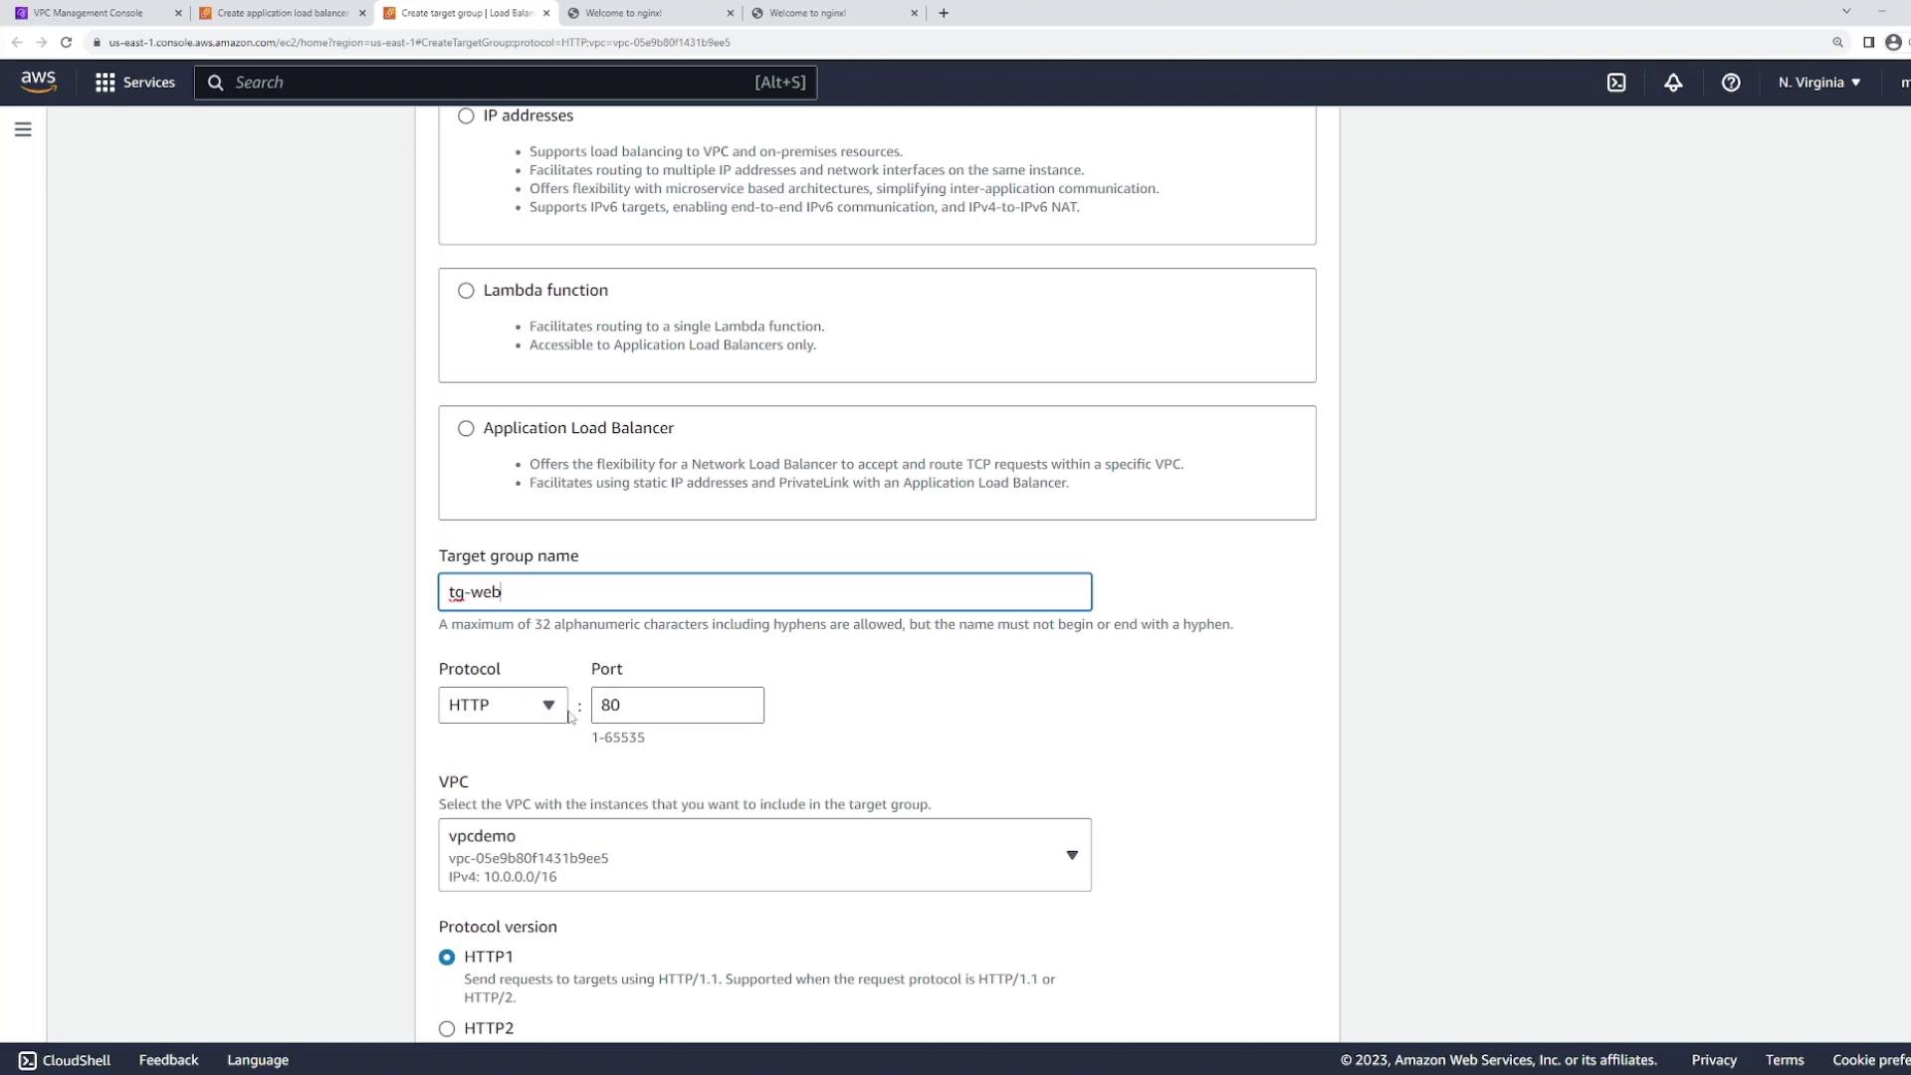Open the notifications bell

pyautogui.click(x=1673, y=83)
